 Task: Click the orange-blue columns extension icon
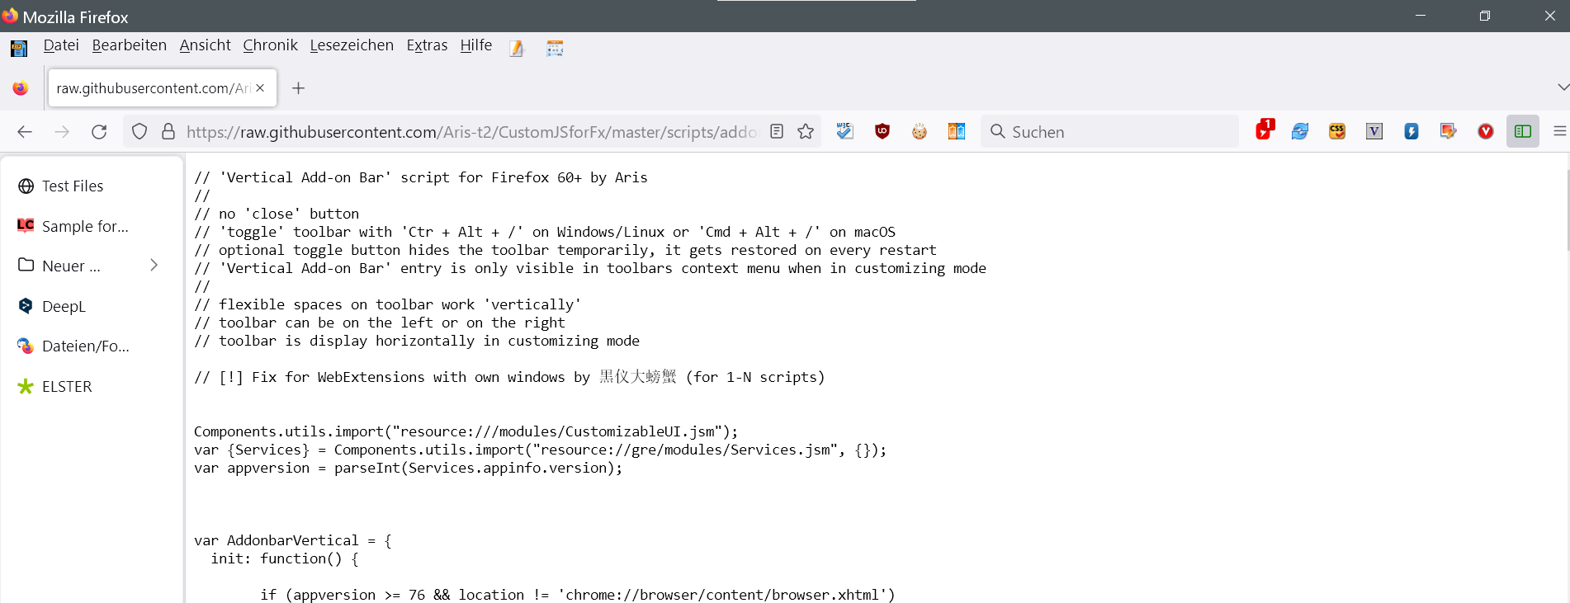coord(957,131)
